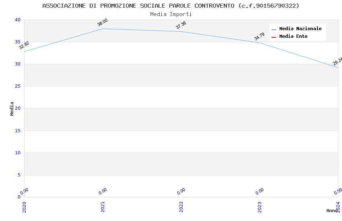Select year 2023 on the x-axis
342x221 pixels.
pos(260,207)
